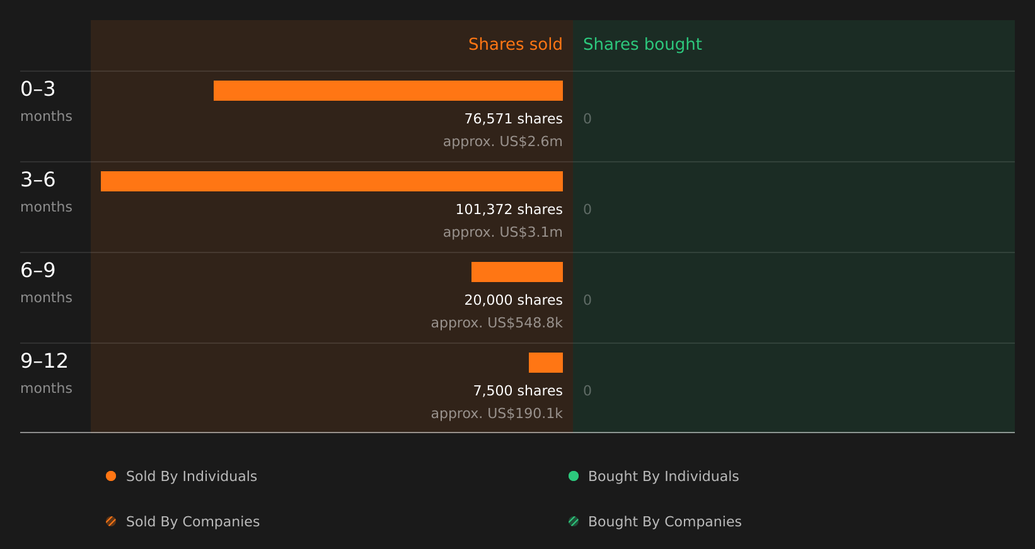
Task: Click the orange Sold By Individuals dot
Action: [111, 476]
